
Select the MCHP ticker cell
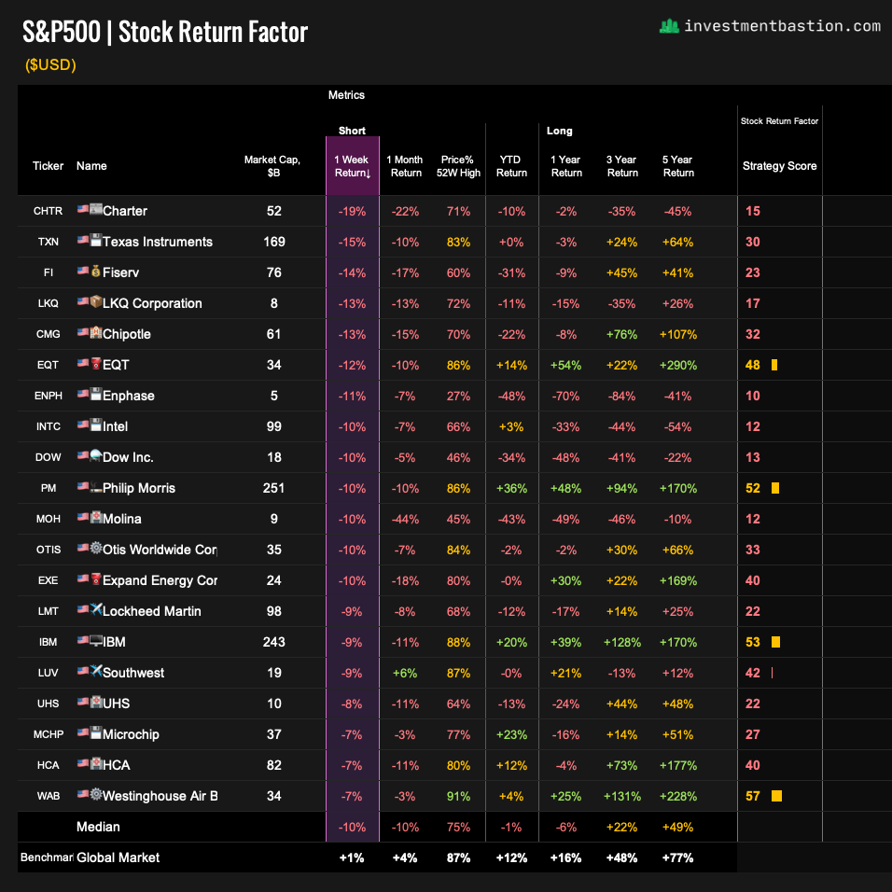(x=48, y=734)
